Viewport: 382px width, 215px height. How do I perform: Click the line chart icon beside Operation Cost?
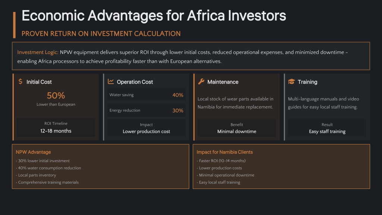[111, 82]
